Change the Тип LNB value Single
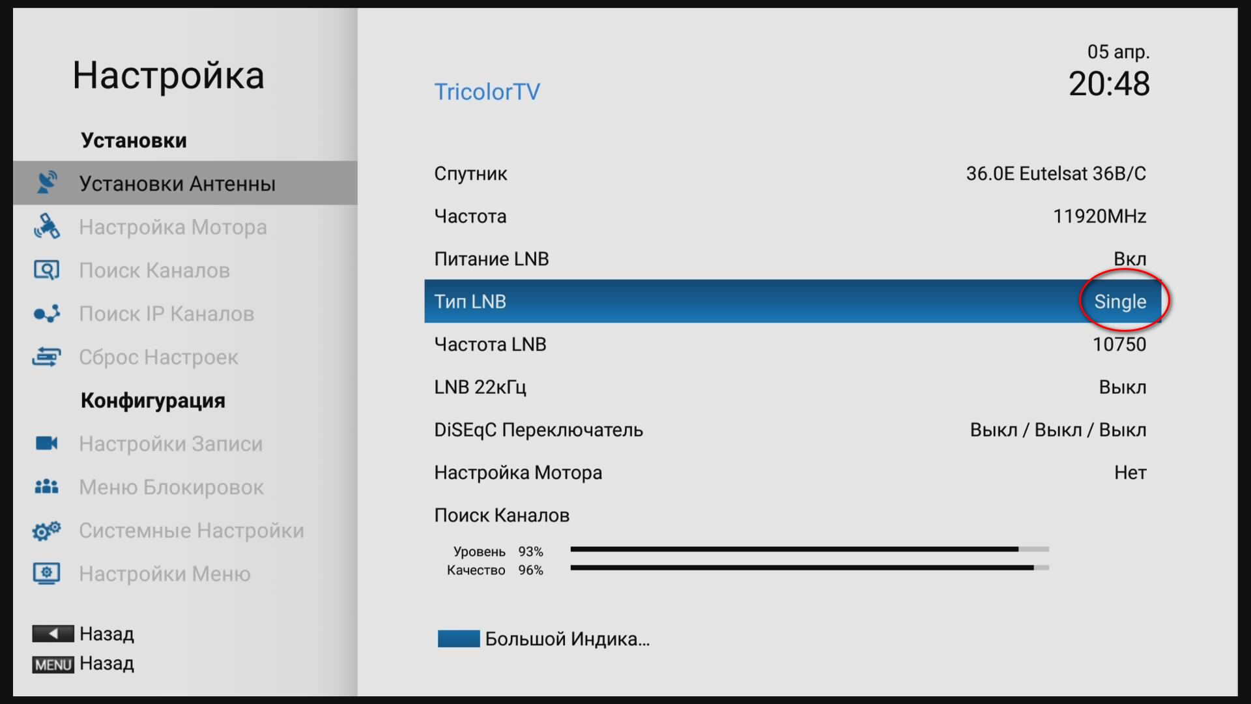 pyautogui.click(x=1120, y=302)
